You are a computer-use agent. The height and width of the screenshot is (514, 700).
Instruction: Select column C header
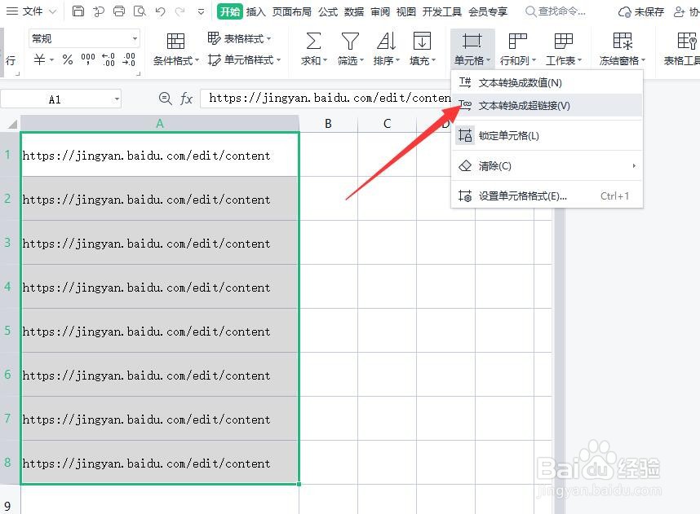(x=387, y=124)
